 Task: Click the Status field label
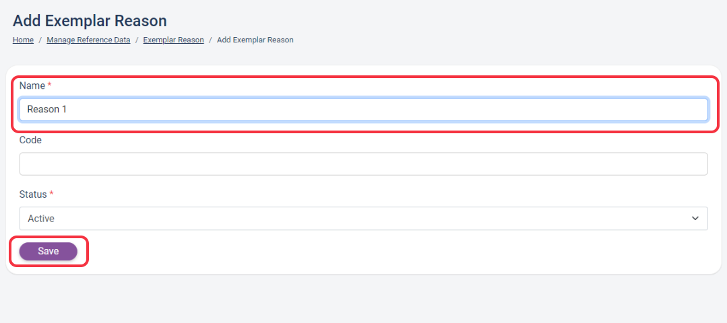coord(33,194)
